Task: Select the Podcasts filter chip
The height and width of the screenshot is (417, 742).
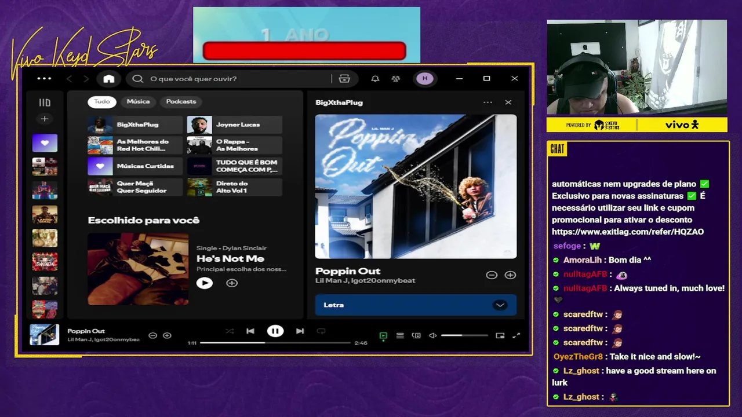Action: 181,102
